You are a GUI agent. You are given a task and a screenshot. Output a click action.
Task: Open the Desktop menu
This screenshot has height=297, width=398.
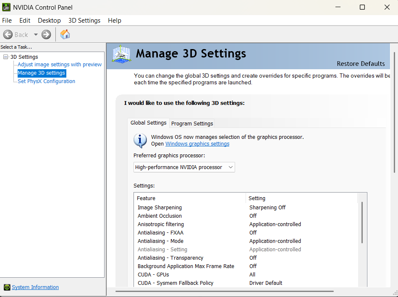click(x=49, y=21)
